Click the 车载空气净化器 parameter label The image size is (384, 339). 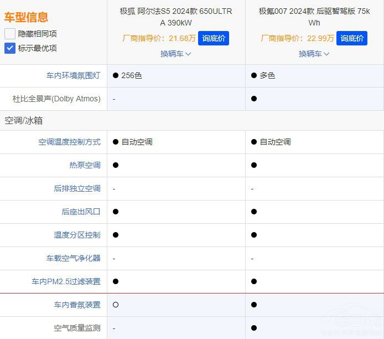[73, 258]
